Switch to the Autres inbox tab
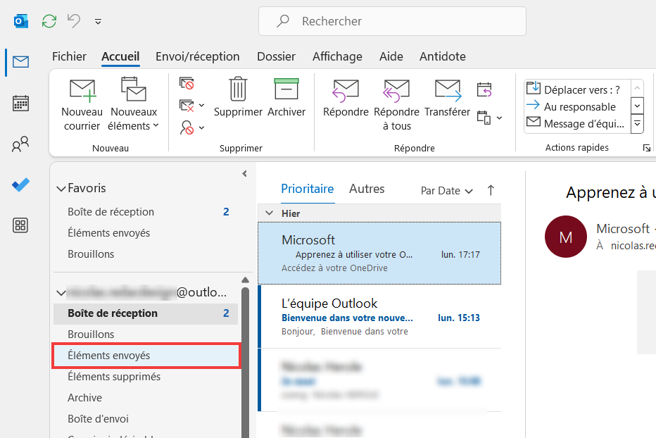This screenshot has width=656, height=438. pos(367,189)
